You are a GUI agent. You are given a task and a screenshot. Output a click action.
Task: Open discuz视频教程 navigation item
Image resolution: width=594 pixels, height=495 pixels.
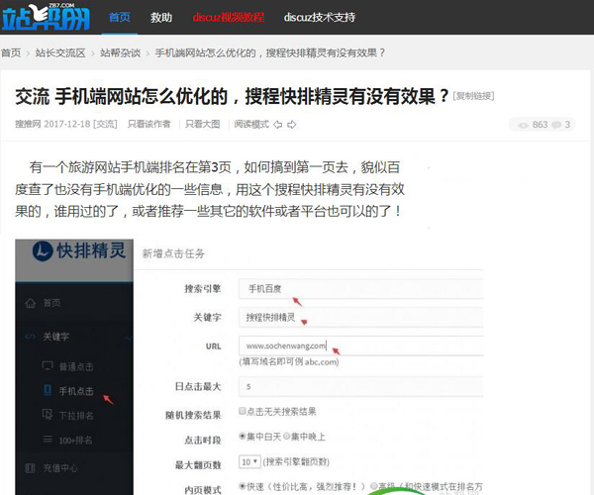click(x=228, y=17)
